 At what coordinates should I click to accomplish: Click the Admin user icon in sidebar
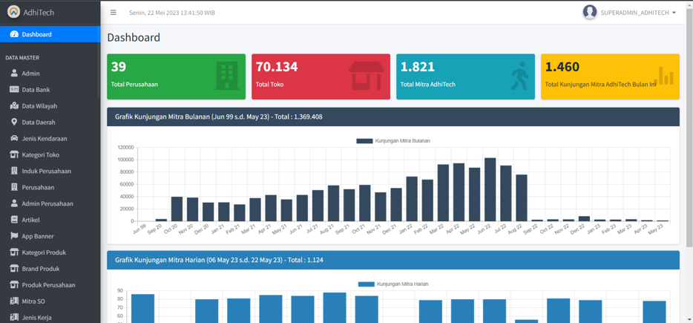coord(14,74)
